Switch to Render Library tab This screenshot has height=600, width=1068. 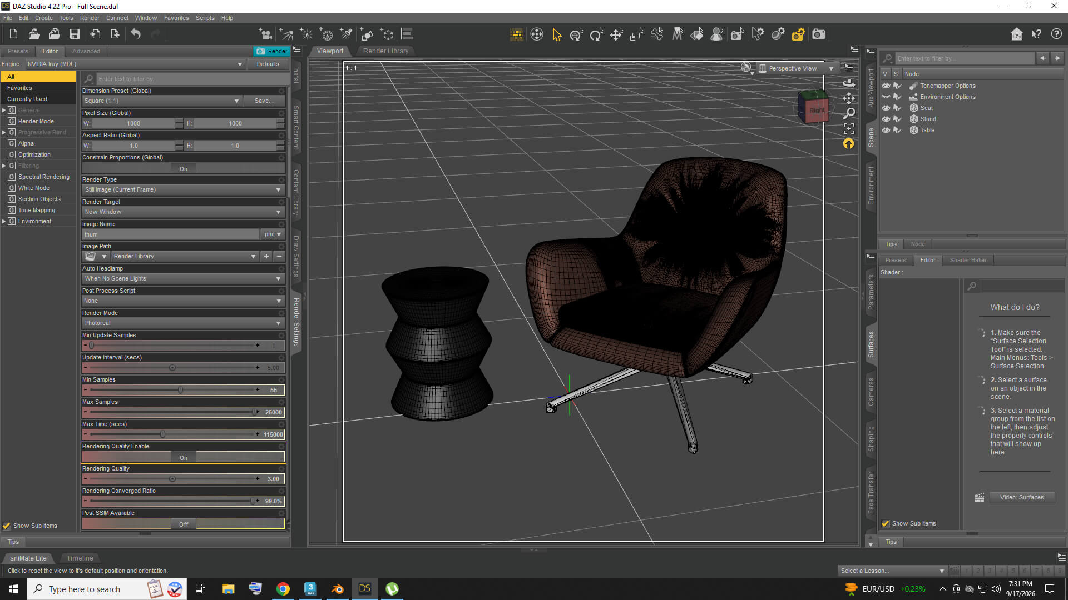pyautogui.click(x=385, y=51)
